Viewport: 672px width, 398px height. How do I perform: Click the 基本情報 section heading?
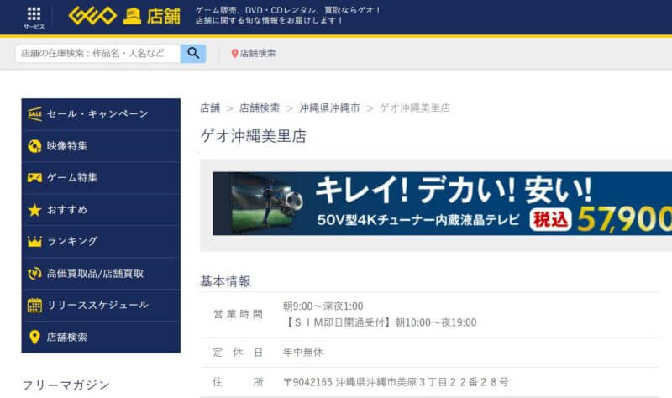[225, 281]
